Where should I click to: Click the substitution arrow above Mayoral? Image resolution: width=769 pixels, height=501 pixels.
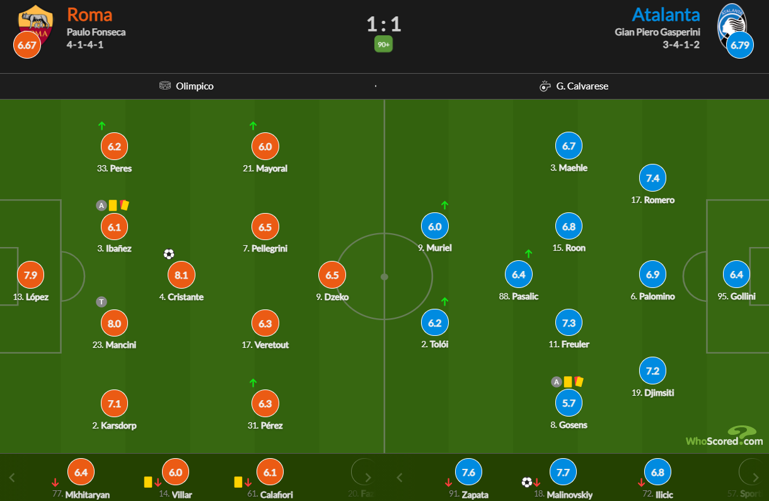point(253,126)
